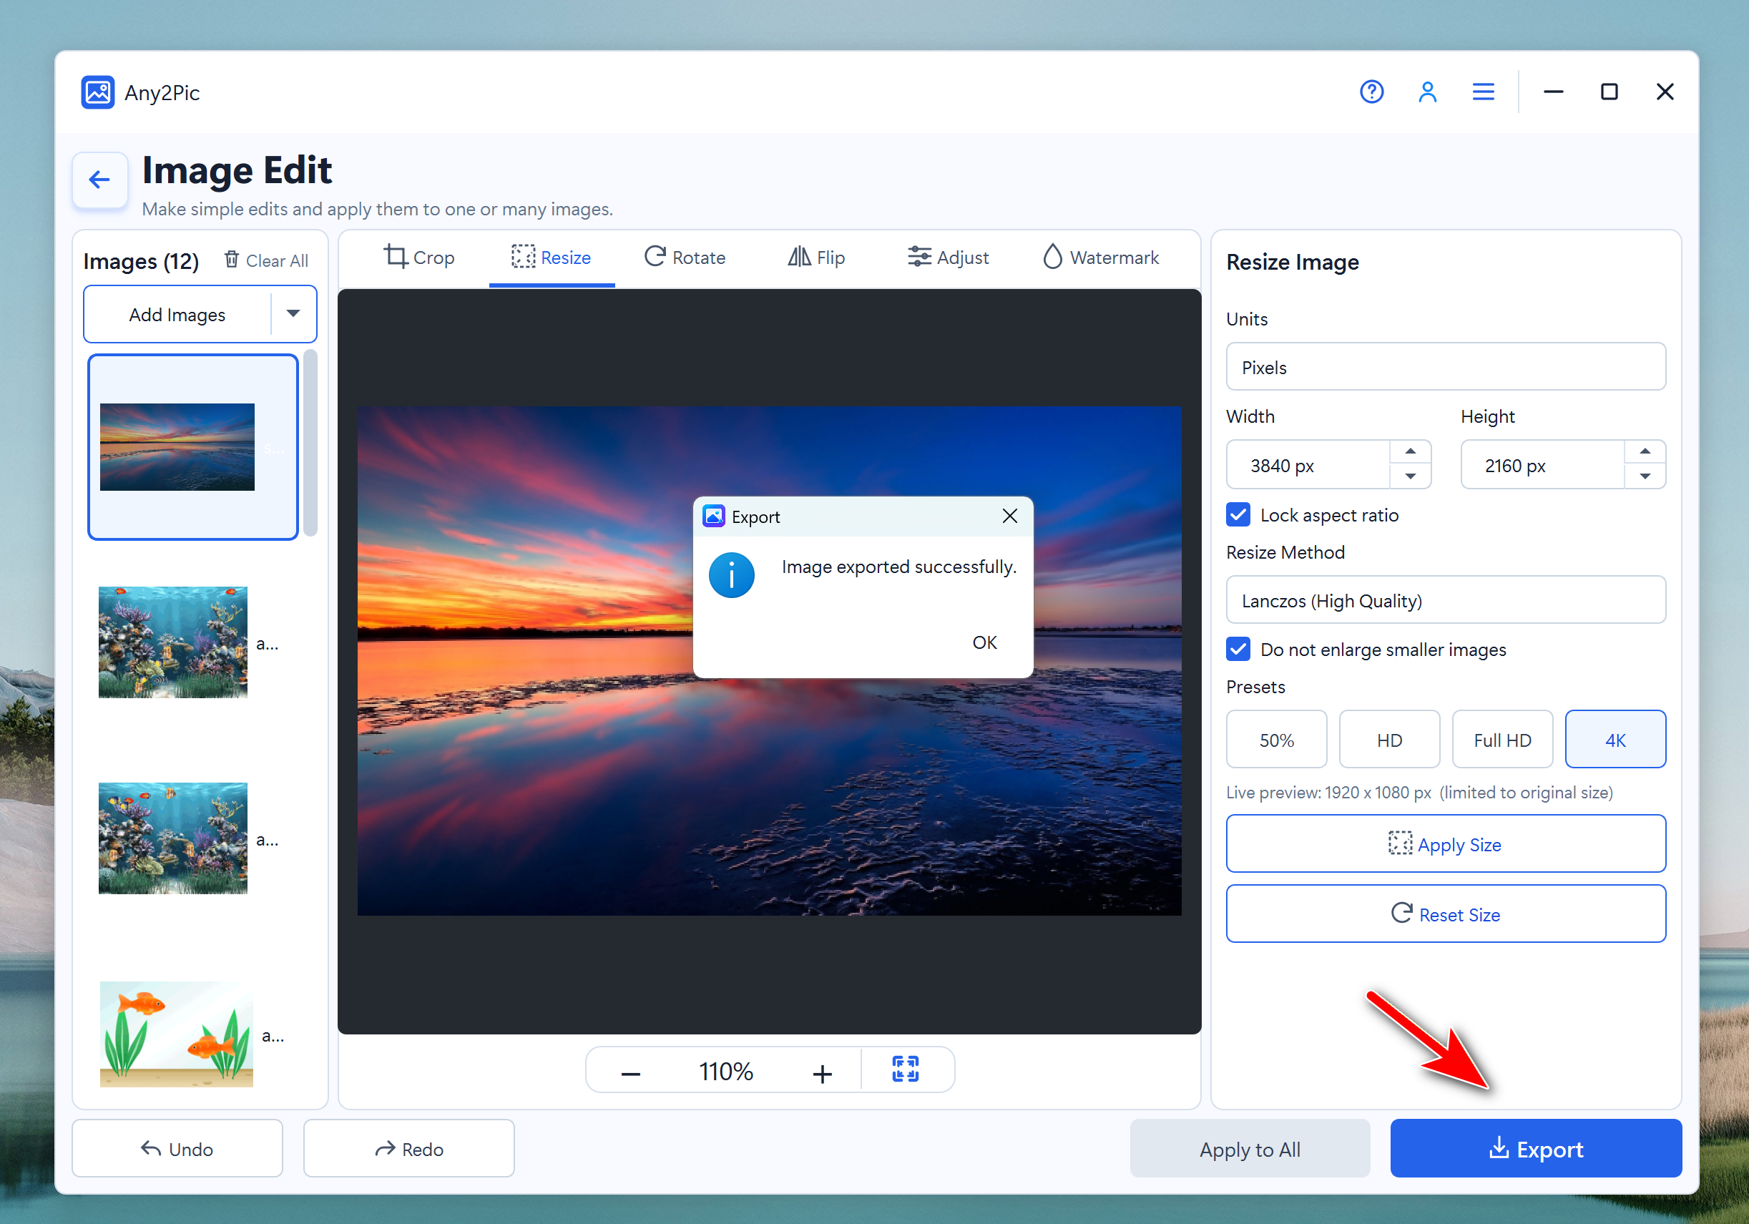This screenshot has height=1224, width=1749.
Task: Toggle Lock aspect ratio checkbox
Action: (x=1238, y=515)
